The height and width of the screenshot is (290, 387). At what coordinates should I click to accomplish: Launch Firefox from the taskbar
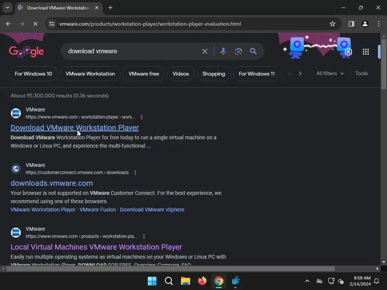202,281
